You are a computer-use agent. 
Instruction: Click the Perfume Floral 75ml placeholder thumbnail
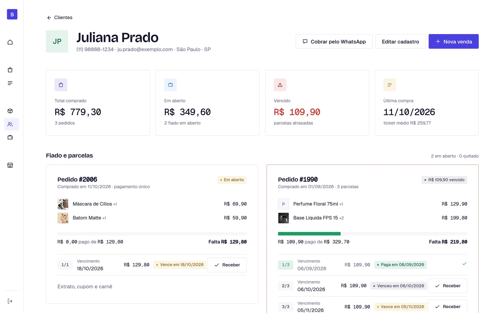coord(284,204)
